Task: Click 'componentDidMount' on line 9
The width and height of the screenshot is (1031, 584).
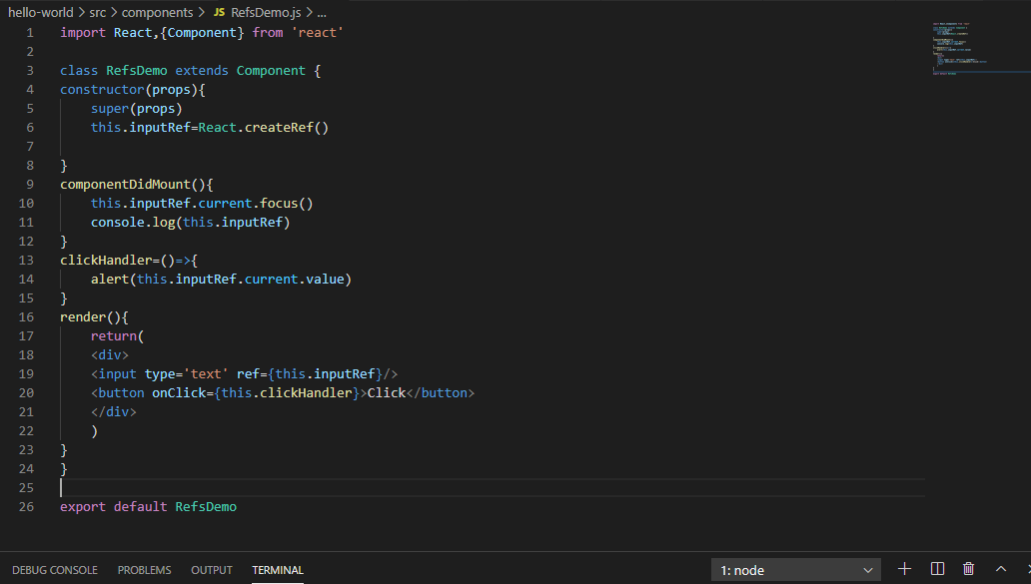Action: point(125,185)
